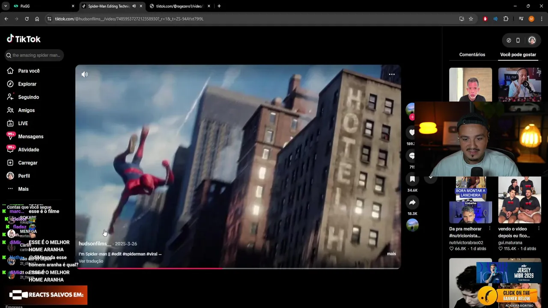Open Carregar upload page
This screenshot has height=308, width=548.
[x=27, y=163]
